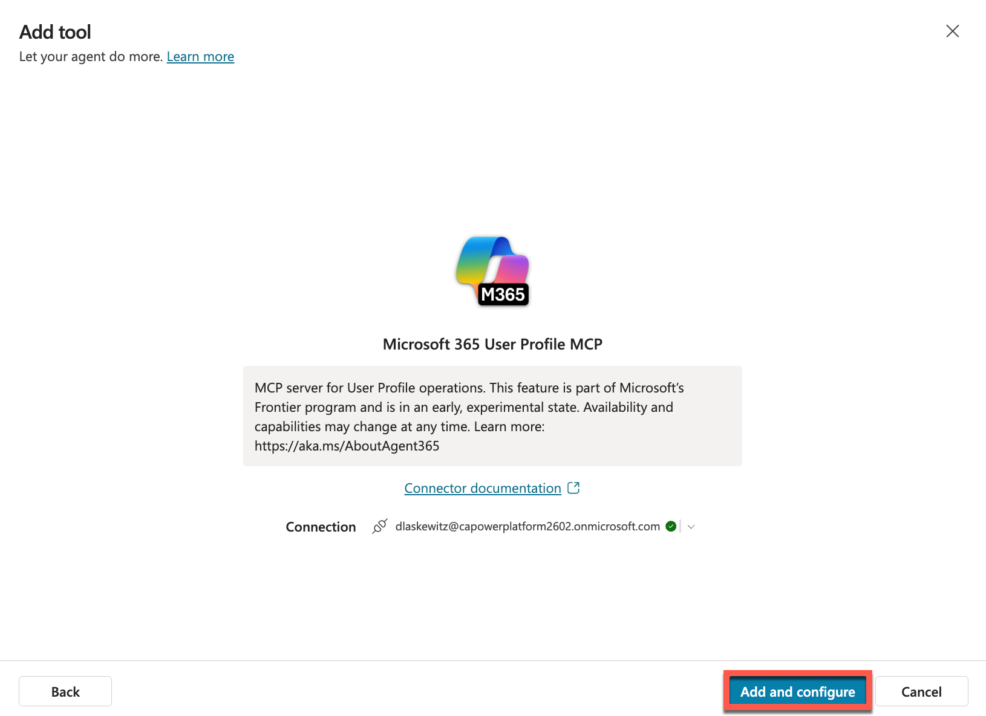Open the Connector documentation page
This screenshot has width=986, height=716.
(x=482, y=488)
